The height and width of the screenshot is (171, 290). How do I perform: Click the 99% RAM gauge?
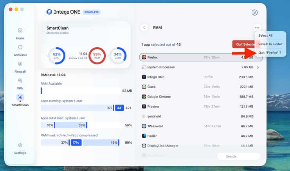pos(97,56)
